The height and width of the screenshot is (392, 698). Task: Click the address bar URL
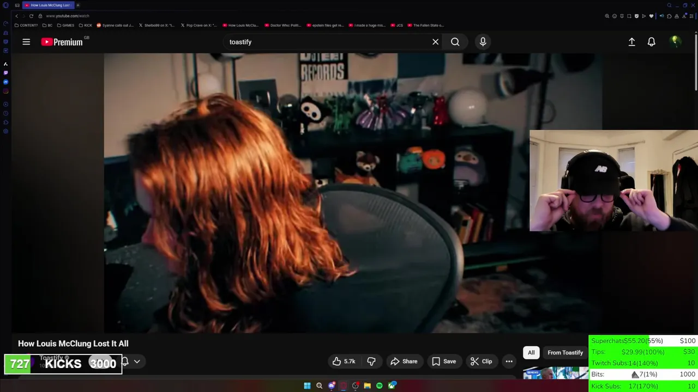[x=68, y=16]
